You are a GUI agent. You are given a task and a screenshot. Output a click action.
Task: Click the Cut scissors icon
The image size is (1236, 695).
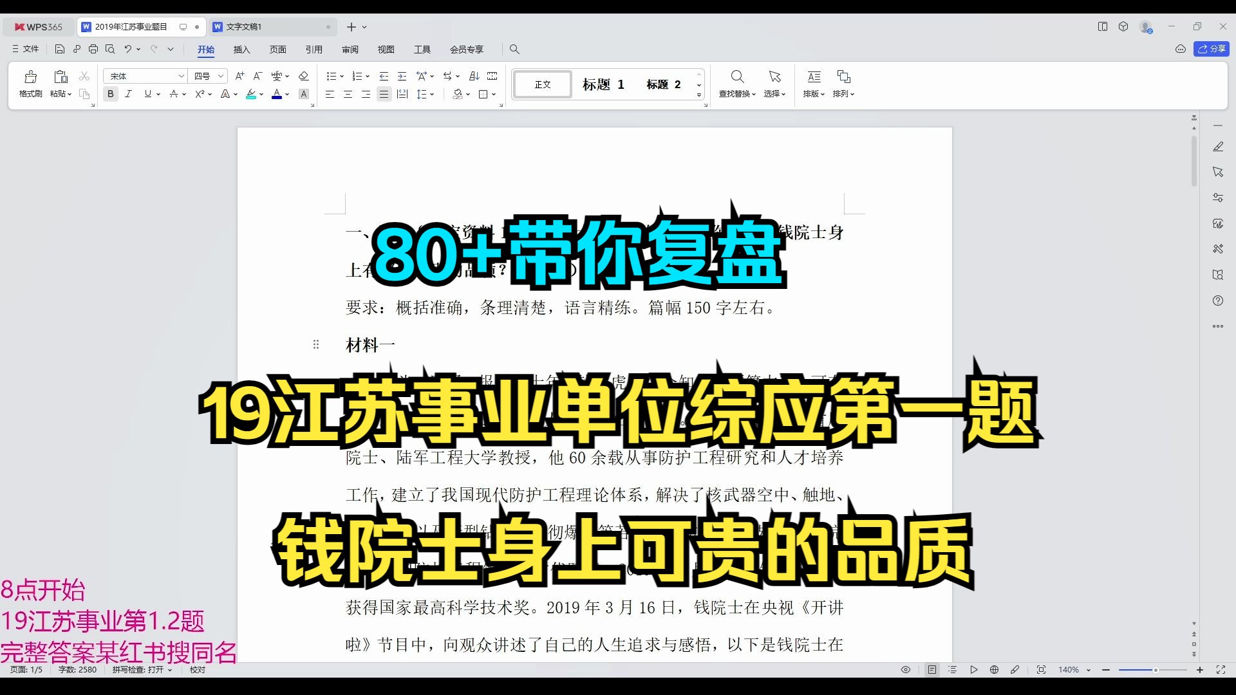tap(84, 76)
